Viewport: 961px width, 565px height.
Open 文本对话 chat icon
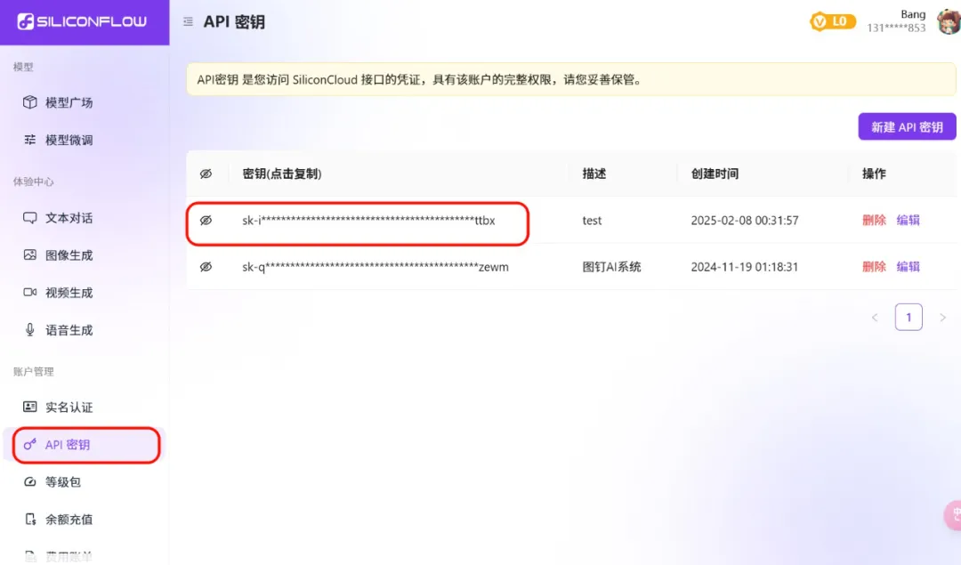pos(30,218)
